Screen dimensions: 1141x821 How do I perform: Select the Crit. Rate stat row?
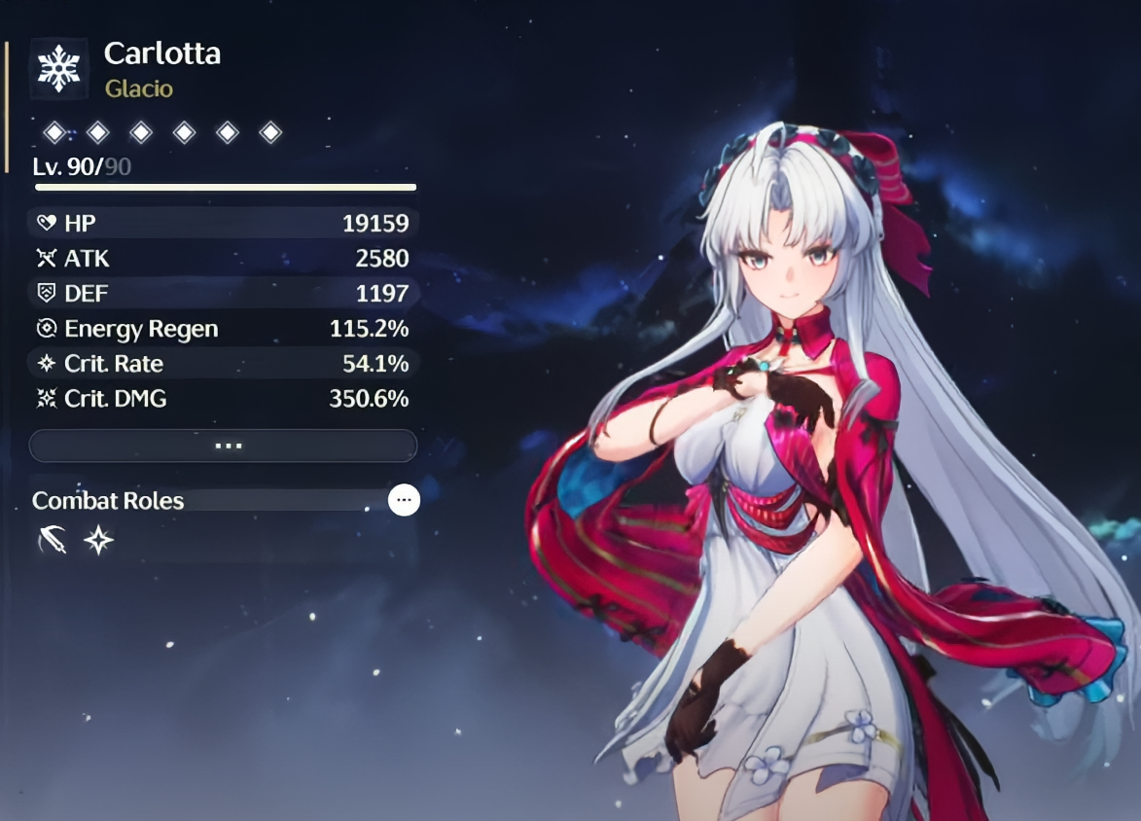coord(224,363)
